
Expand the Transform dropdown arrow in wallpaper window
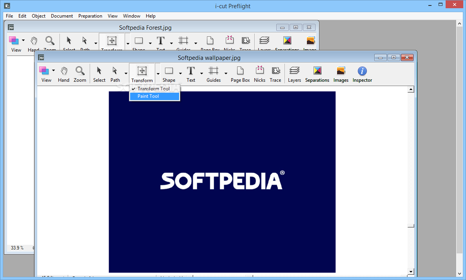tap(158, 74)
